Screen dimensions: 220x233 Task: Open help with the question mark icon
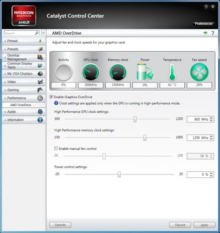pyautogui.click(x=213, y=33)
